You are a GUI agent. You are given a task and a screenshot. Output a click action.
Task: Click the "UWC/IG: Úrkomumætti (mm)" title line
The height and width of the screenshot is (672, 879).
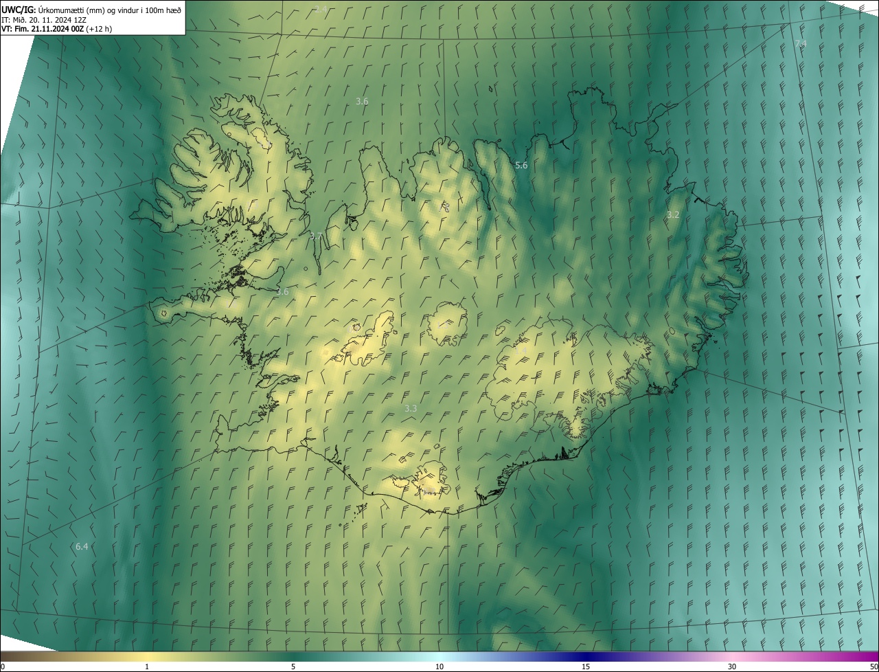click(x=91, y=9)
